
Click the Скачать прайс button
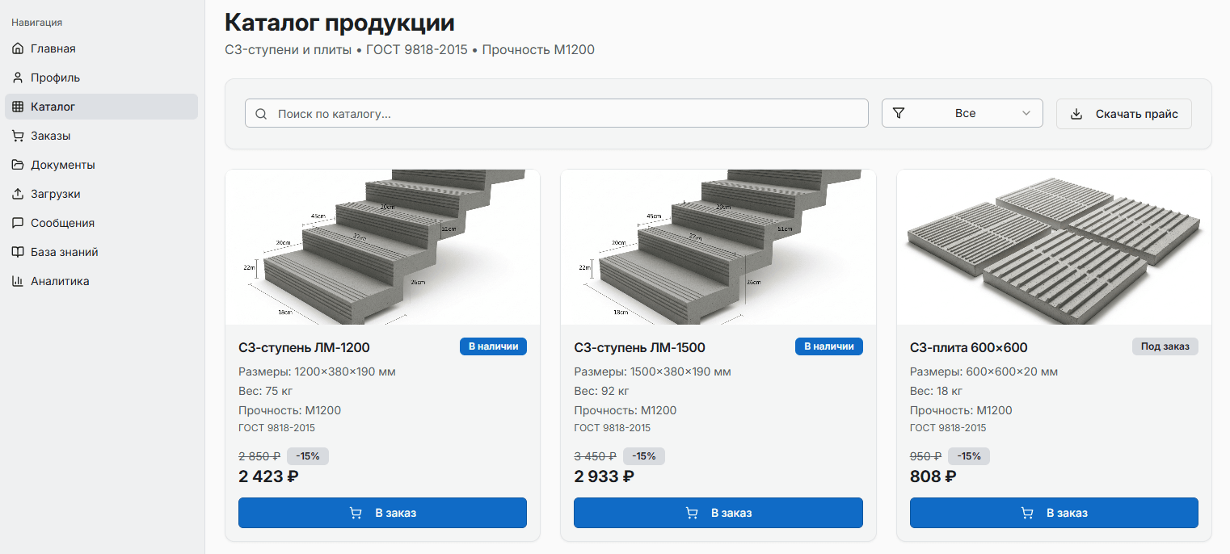point(1123,113)
